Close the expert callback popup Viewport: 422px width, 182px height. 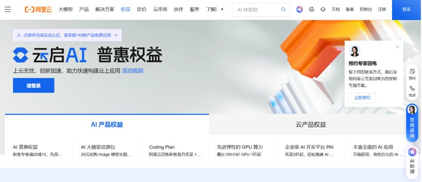397,47
